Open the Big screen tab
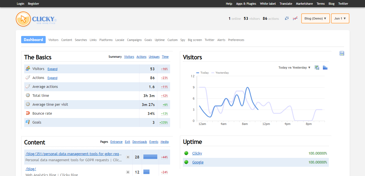Viewport: 365px width, 176px height. (195, 40)
